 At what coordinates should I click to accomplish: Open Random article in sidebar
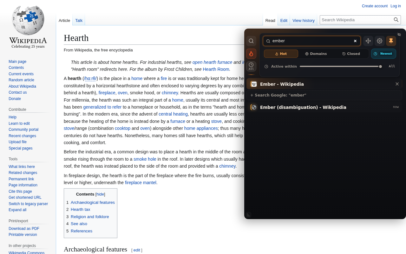(x=21, y=80)
